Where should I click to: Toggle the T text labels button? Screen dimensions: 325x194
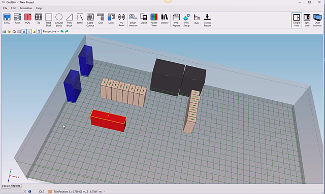click(x=39, y=31)
